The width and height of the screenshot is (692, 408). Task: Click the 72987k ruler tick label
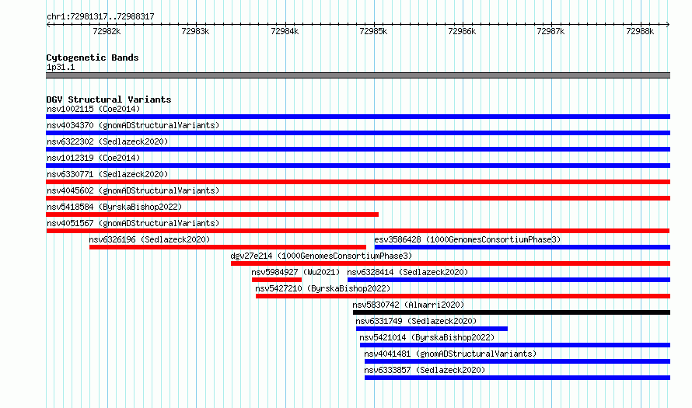[550, 31]
